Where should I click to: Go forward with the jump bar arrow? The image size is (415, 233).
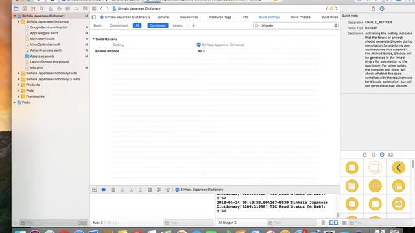(108, 8)
